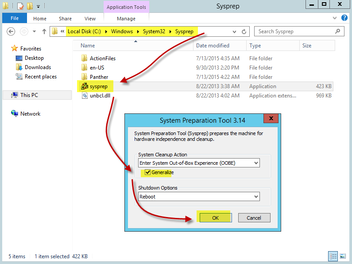Click the Back navigation arrow
The width and height of the screenshot is (352, 264).
[11, 31]
